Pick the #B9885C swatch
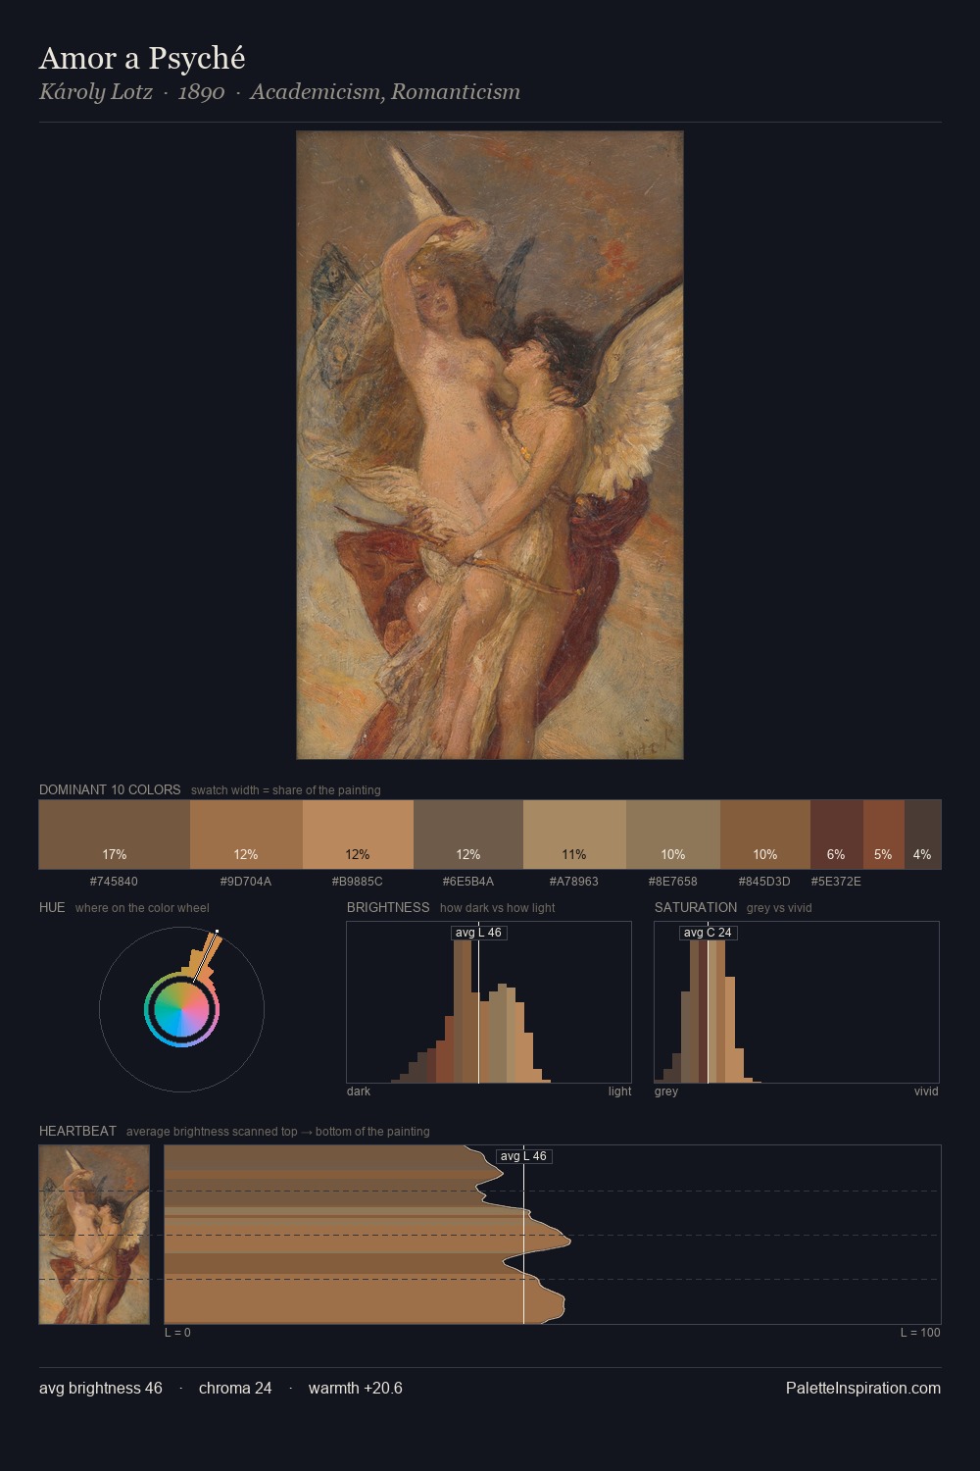 (x=358, y=834)
